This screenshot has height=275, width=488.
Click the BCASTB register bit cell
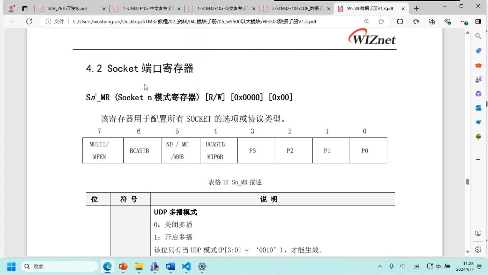pyautogui.click(x=143, y=150)
